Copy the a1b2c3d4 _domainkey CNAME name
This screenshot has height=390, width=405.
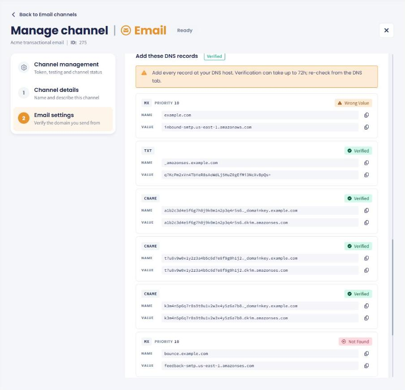(x=366, y=211)
